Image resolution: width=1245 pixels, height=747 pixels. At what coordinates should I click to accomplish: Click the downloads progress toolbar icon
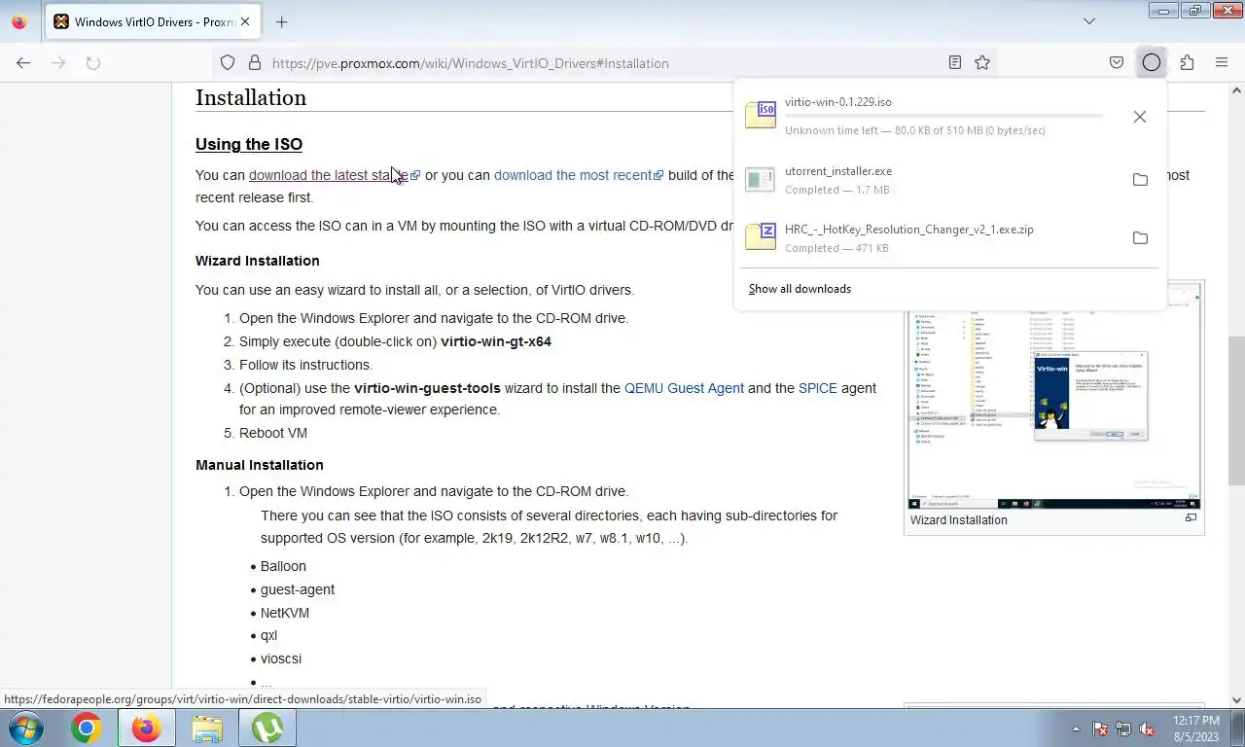[1152, 63]
